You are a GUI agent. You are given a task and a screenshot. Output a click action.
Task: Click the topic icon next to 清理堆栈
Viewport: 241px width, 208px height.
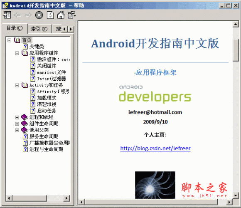coord(33,104)
